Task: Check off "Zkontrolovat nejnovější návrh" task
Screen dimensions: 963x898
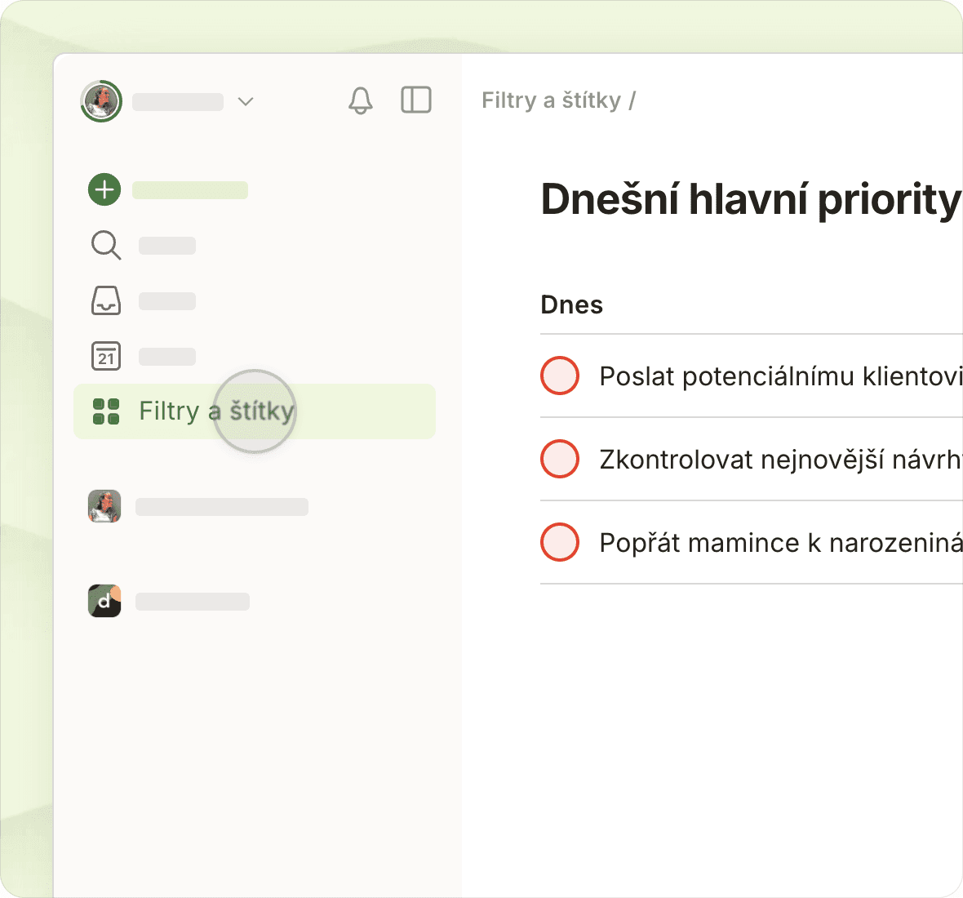Action: pos(560,459)
